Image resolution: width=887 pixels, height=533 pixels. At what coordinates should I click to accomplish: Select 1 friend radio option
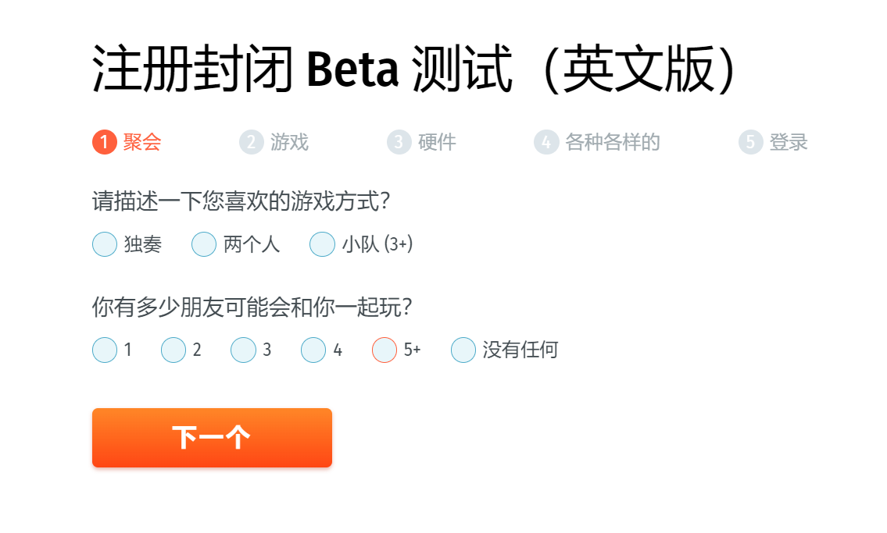[105, 350]
